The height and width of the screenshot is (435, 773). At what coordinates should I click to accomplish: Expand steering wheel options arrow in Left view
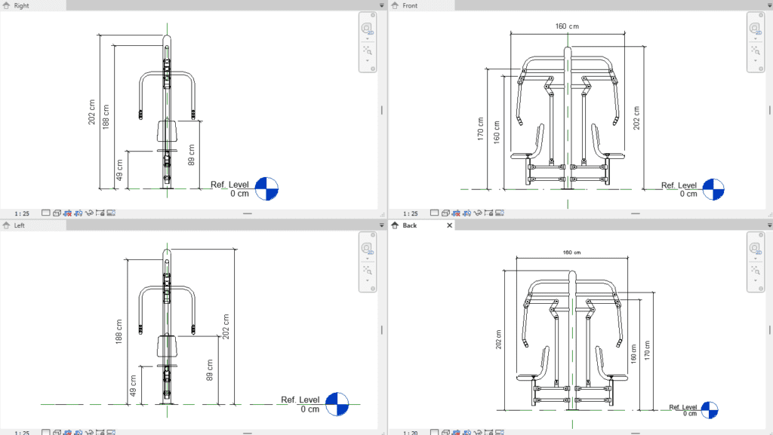tap(368, 259)
